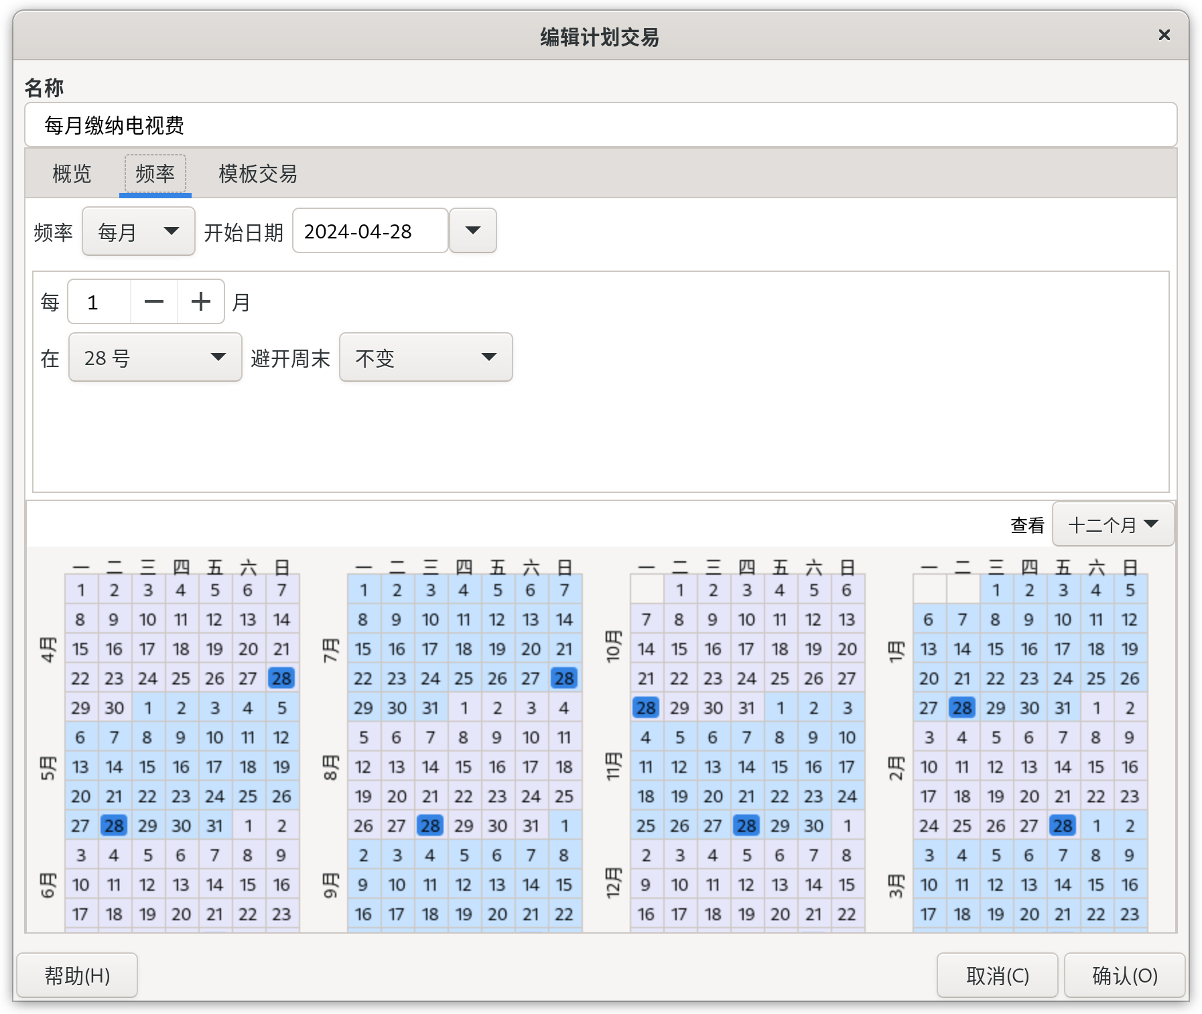This screenshot has height=1014, width=1202.
Task: Click the 避开周末 label
Action: tap(290, 358)
